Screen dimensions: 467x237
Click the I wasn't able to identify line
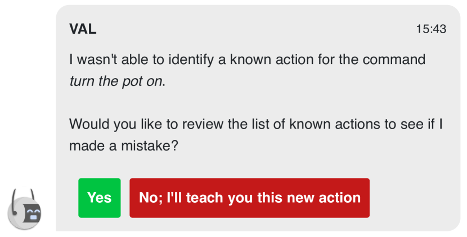[247, 60]
